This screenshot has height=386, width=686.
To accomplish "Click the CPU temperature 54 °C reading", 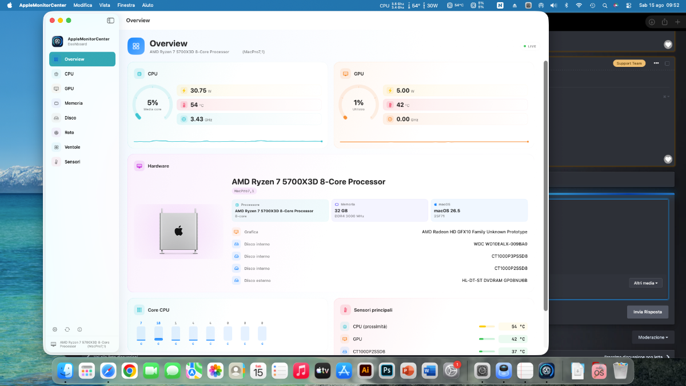I will (x=249, y=105).
